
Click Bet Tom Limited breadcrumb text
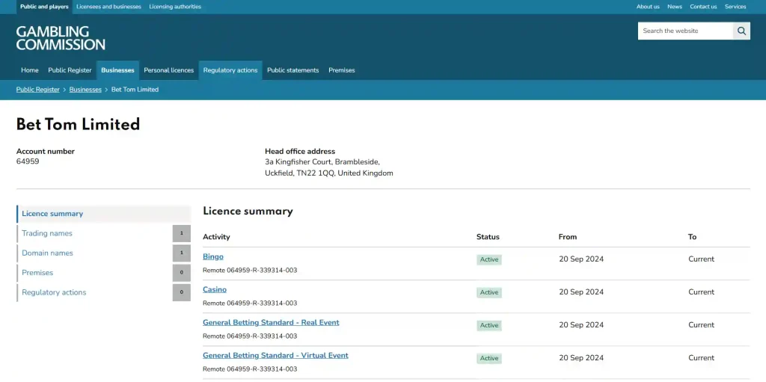[x=135, y=90]
